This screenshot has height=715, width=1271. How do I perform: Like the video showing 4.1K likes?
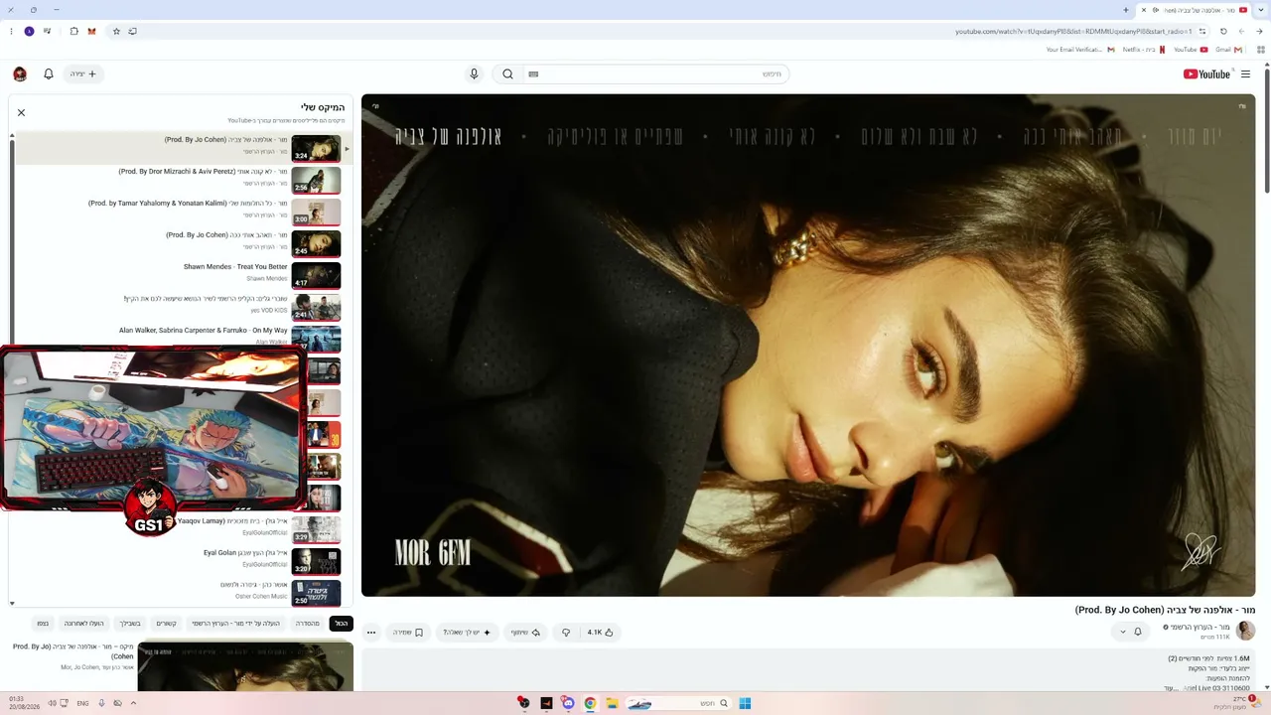600,632
